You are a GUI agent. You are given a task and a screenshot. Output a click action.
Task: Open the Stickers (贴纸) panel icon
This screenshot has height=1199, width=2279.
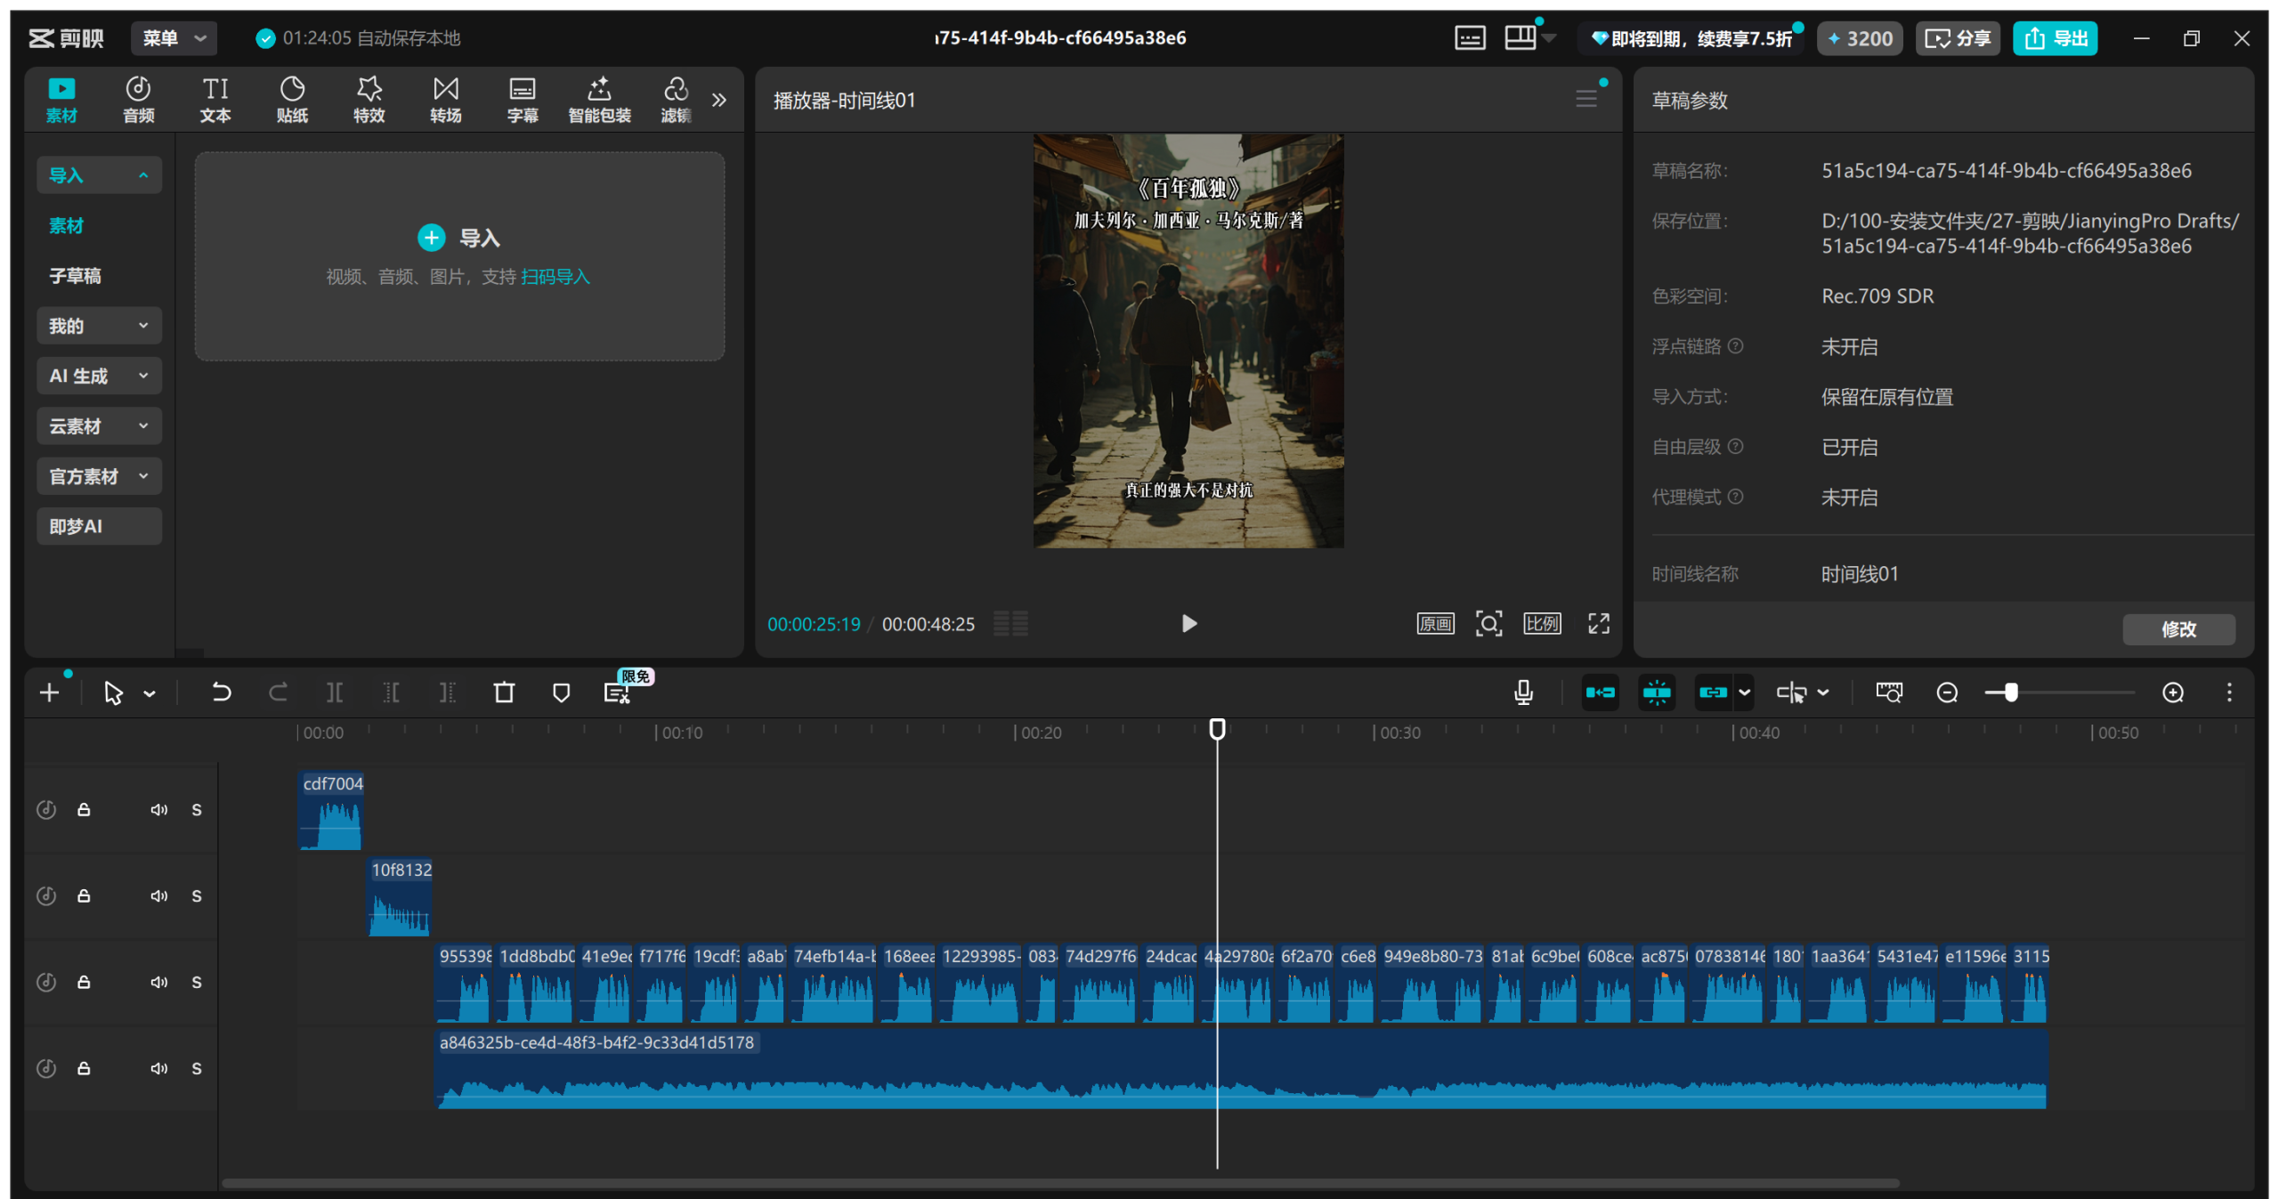coord(292,99)
